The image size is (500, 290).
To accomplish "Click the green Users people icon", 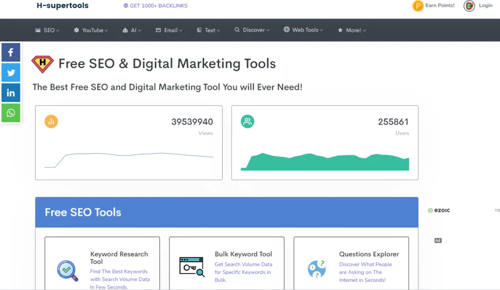I will pos(248,122).
